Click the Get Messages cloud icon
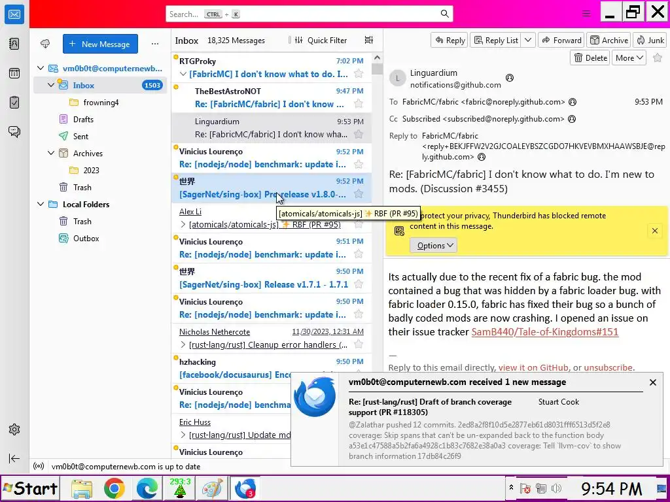This screenshot has width=670, height=502. pos(45,44)
